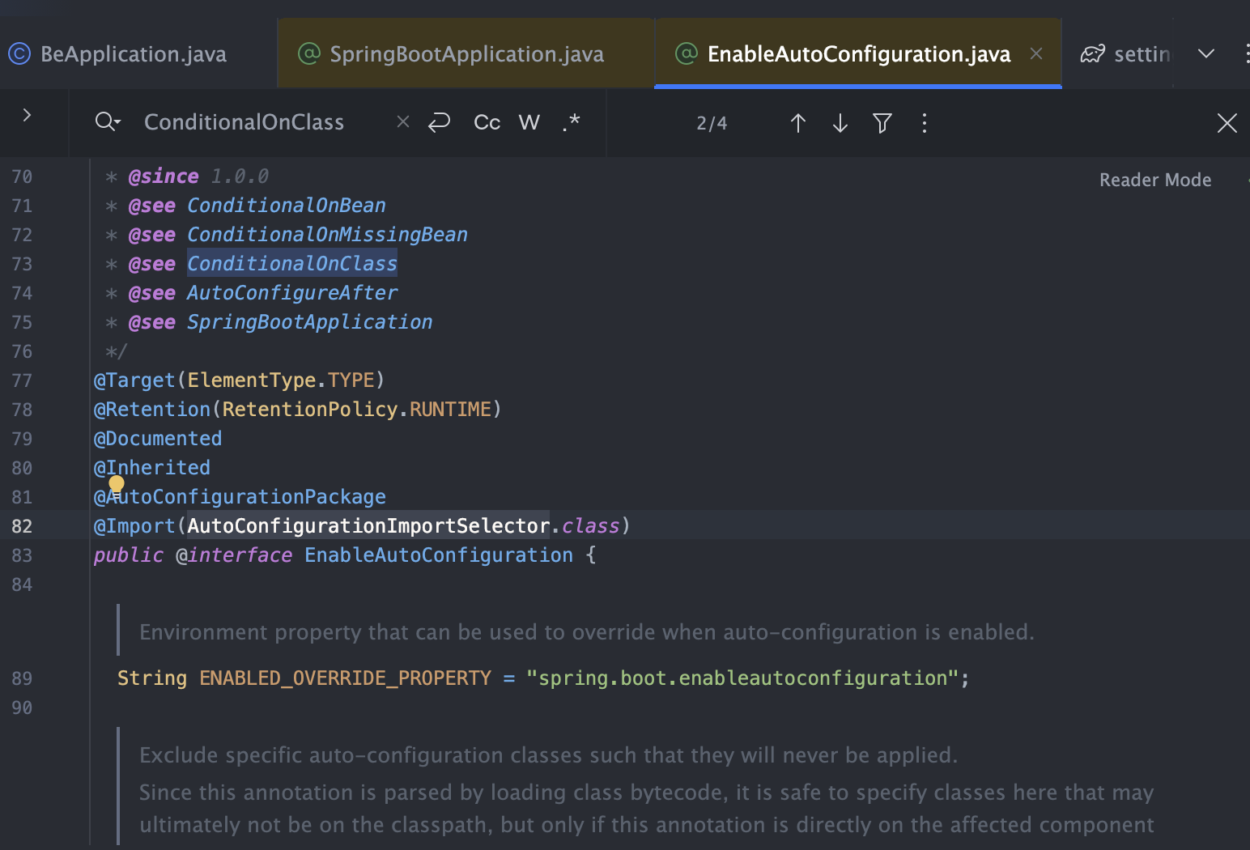Image resolution: width=1250 pixels, height=850 pixels.
Task: Click RetentionPolicy.RUNTIME in the Retention annotation
Action: 357,410
